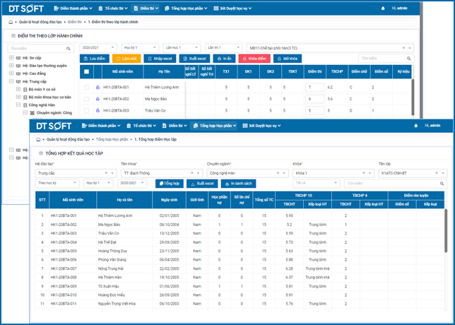Open Điểm thành phần menu in the back window
Viewport: 455px width, 325px height.
73,8
